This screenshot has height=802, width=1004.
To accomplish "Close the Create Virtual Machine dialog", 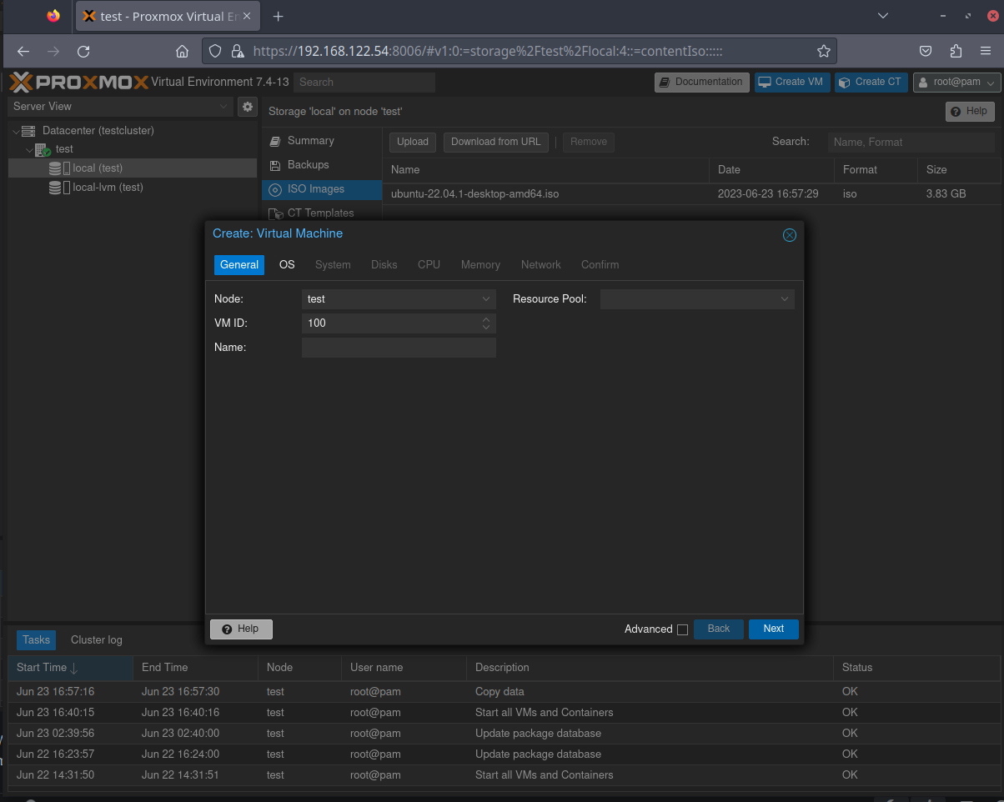I will coord(790,235).
